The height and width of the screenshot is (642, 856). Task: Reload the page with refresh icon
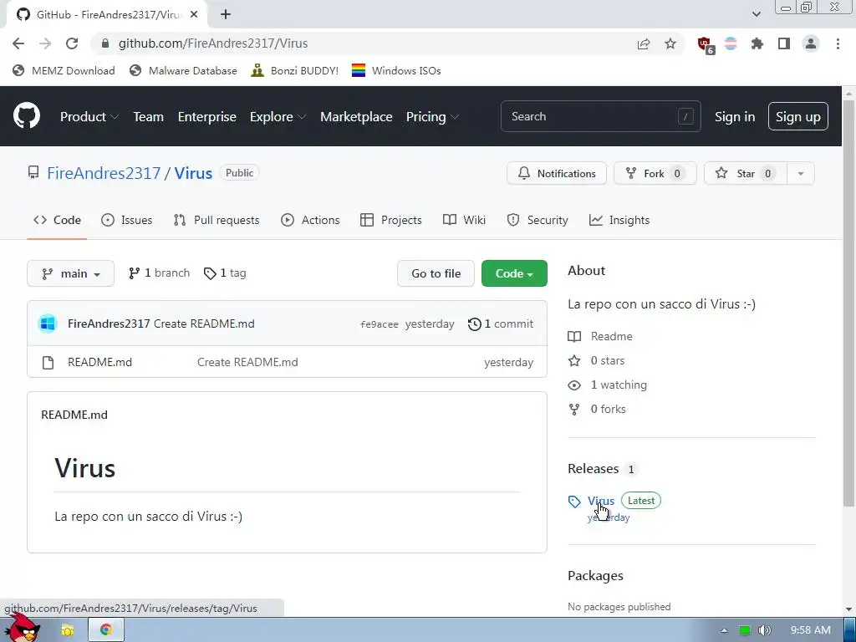click(72, 43)
